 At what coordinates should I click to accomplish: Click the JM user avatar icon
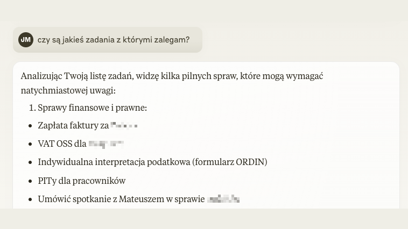click(x=26, y=40)
